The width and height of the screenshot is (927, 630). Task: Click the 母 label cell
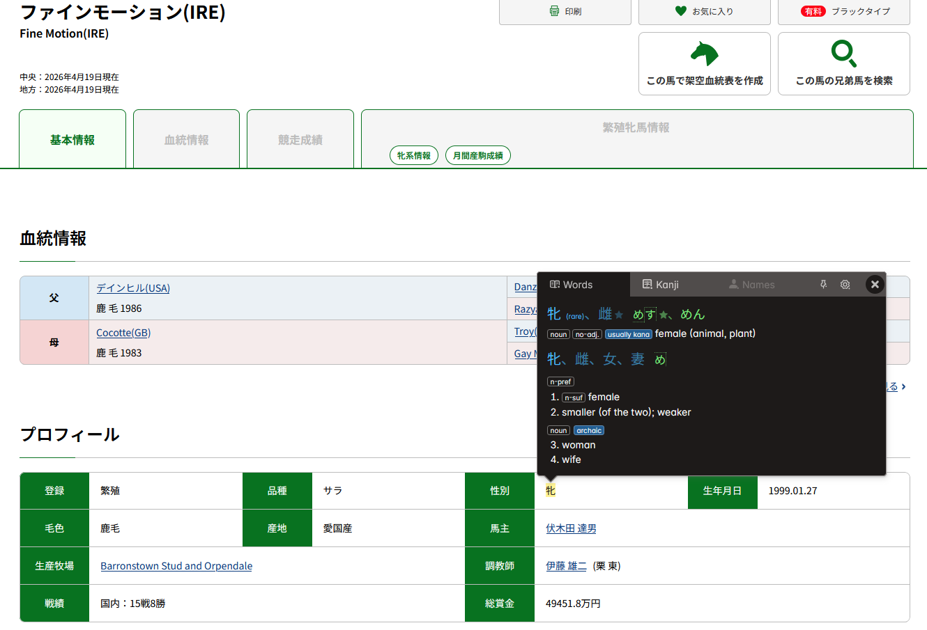point(54,342)
